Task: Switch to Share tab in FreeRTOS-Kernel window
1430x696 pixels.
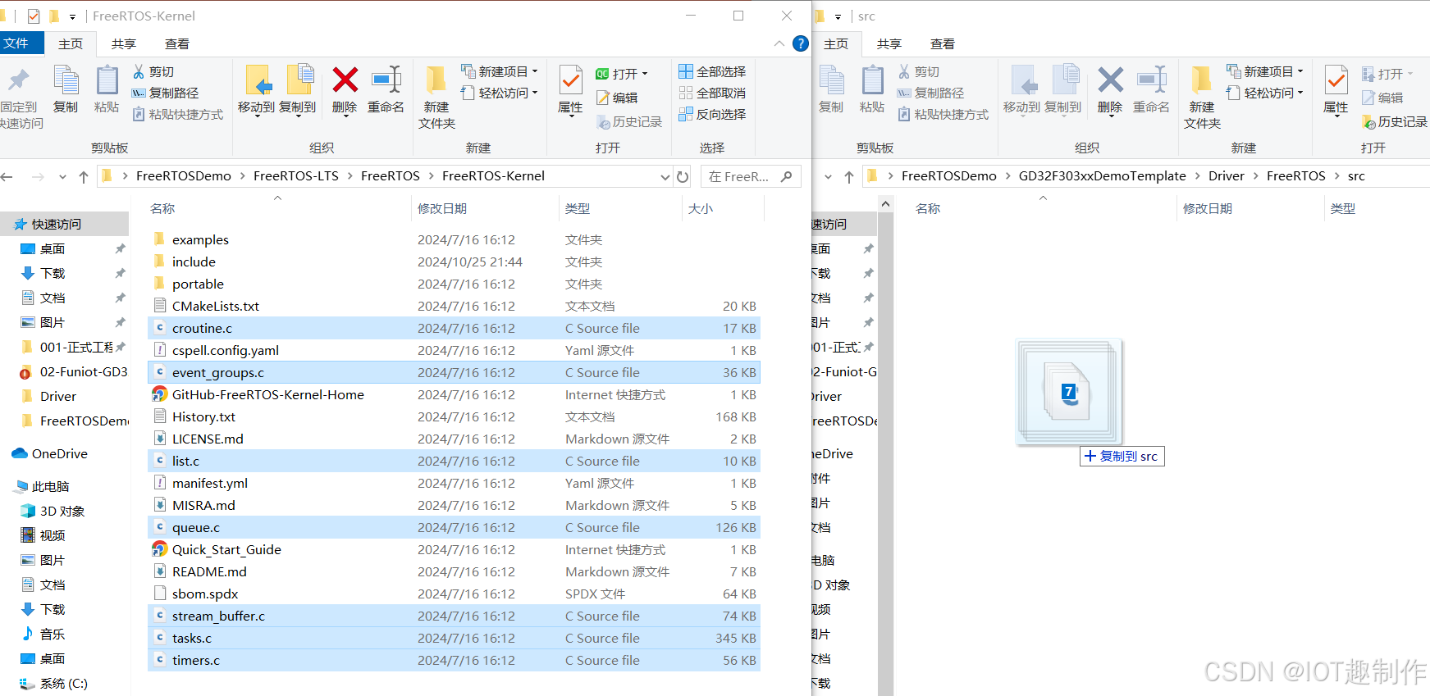Action: [x=124, y=43]
